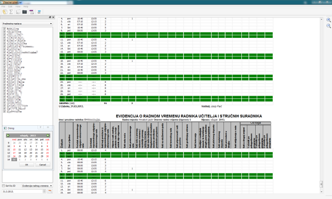Undock the left side panel

49,17
